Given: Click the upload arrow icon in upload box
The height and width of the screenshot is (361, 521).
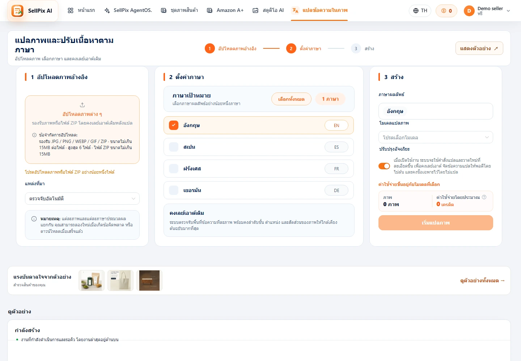Looking at the screenshot, I should [x=82, y=105].
